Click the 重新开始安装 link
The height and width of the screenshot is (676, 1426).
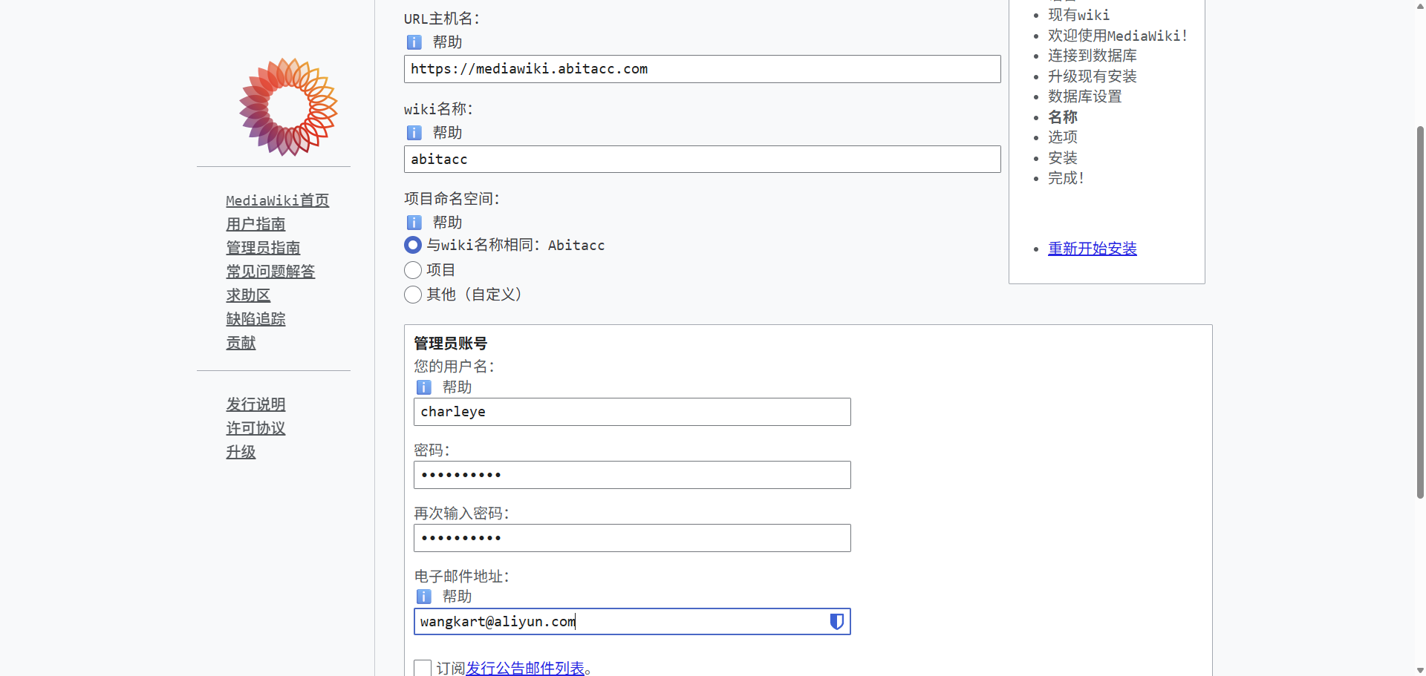coord(1092,249)
